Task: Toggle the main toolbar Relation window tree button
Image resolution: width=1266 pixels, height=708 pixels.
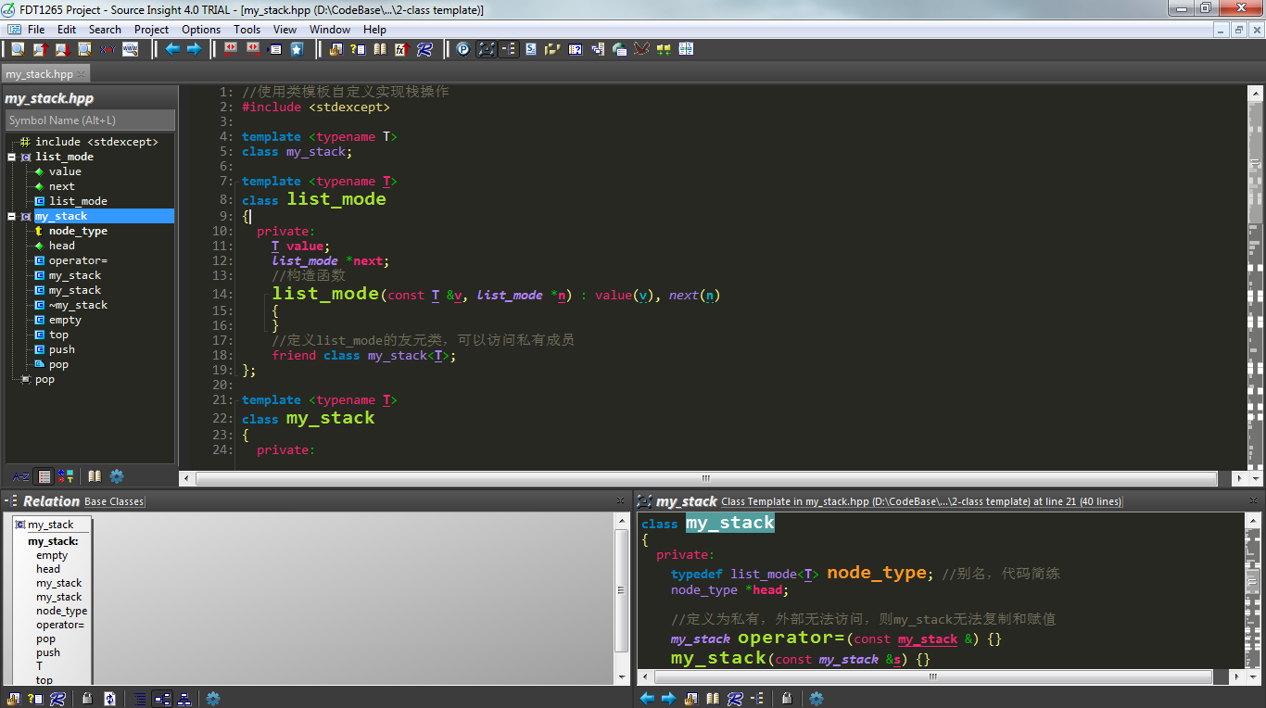Action: (508, 49)
